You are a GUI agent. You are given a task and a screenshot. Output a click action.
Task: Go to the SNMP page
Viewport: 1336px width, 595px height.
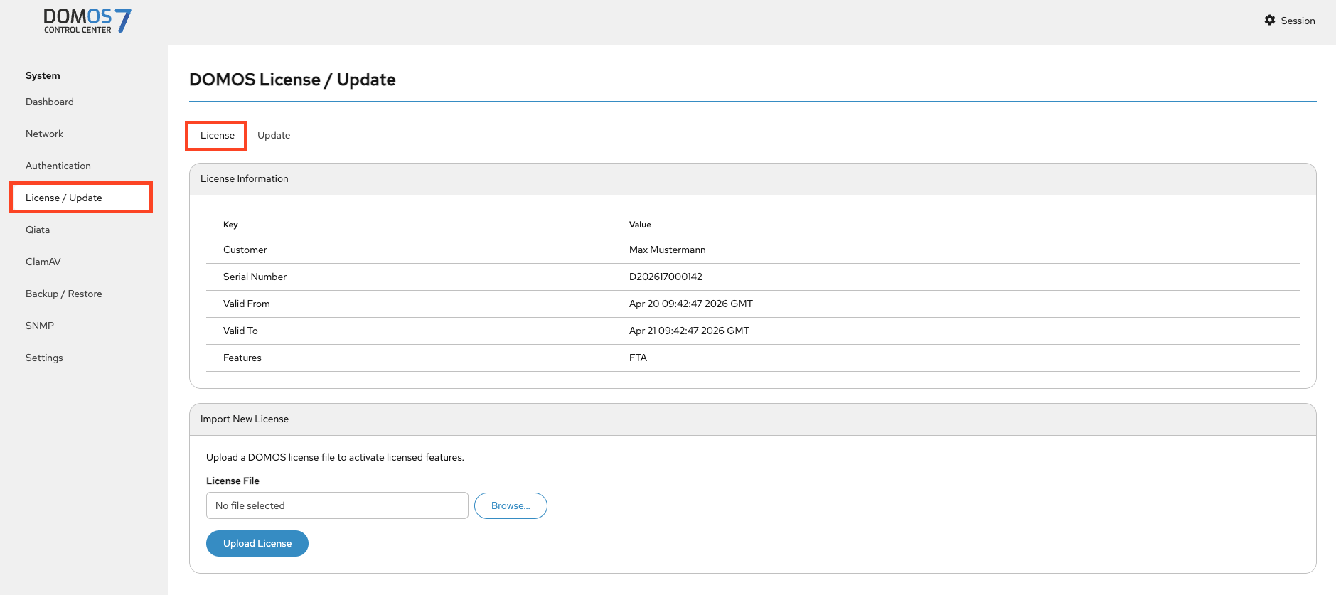click(40, 326)
